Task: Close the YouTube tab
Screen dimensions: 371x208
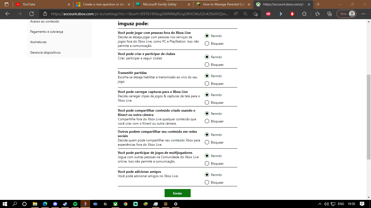Action: [69, 4]
